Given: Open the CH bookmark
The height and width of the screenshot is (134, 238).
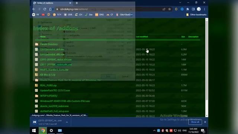Looking at the screenshot, I should pyautogui.click(x=78, y=15).
